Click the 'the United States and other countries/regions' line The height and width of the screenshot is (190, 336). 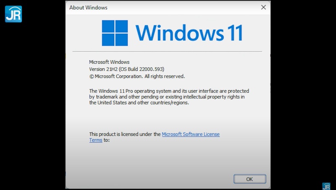(139, 103)
